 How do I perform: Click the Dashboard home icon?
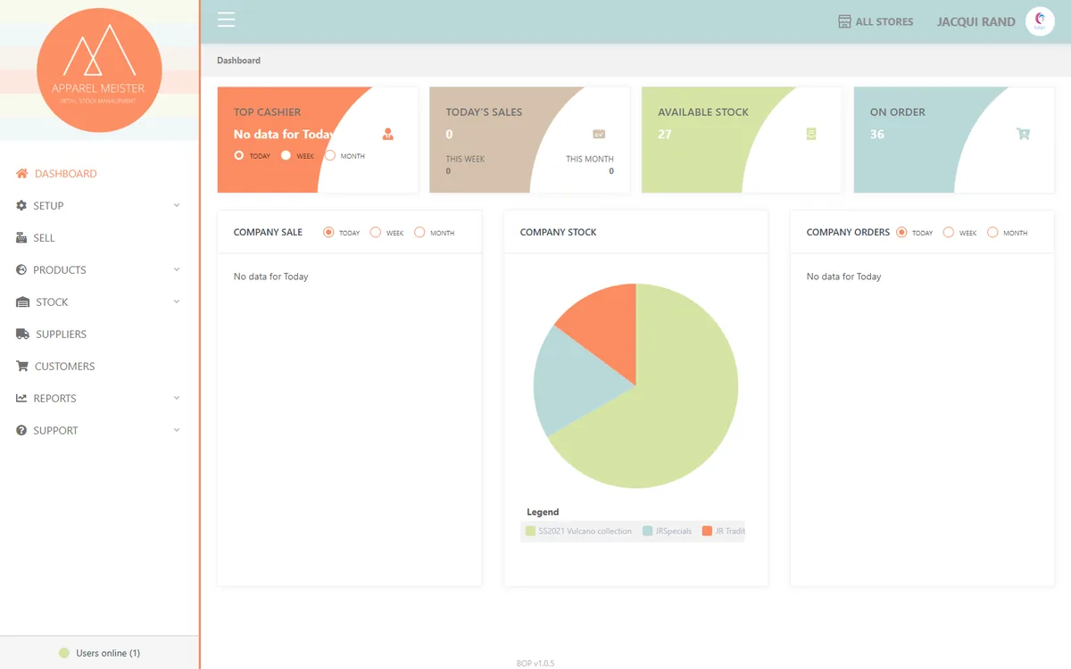22,173
